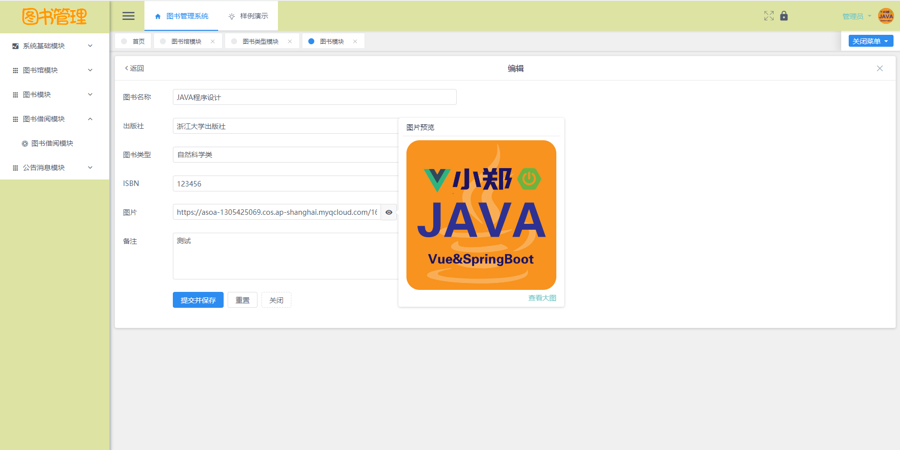This screenshot has width=900, height=450.
Task: Toggle fullscreen mode icon
Action: click(x=769, y=16)
